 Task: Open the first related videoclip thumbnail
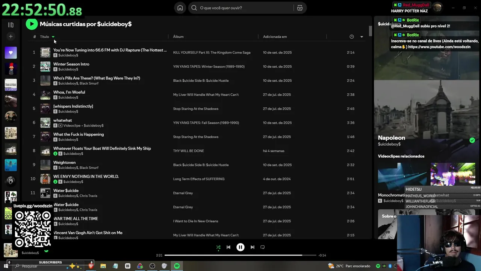click(x=402, y=176)
